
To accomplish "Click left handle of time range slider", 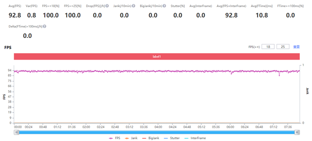I will (x=16, y=132).
